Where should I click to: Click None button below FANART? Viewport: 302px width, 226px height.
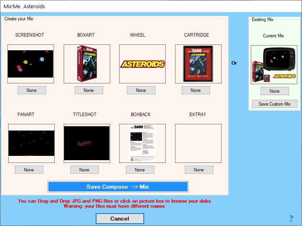coord(29,170)
